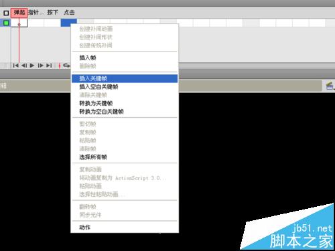Select 清除关键帧 menu entry
Image resolution: width=335 pixels, height=251 pixels.
tap(125, 95)
